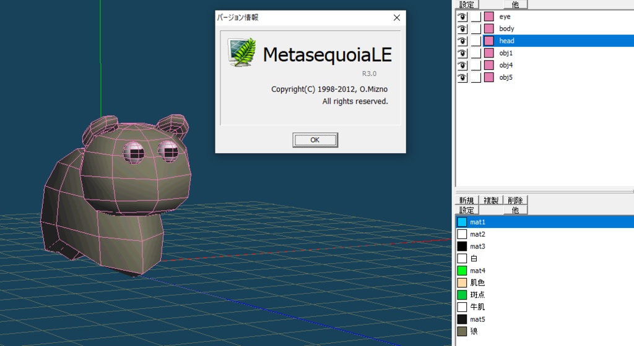Tick the lock box for obj4
This screenshot has width=634, height=346.
(476, 65)
